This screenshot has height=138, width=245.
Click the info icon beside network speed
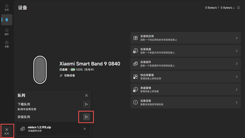tap(238, 8)
